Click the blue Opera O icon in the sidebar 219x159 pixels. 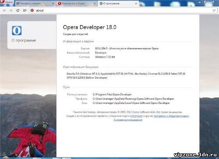pyautogui.click(x=17, y=31)
